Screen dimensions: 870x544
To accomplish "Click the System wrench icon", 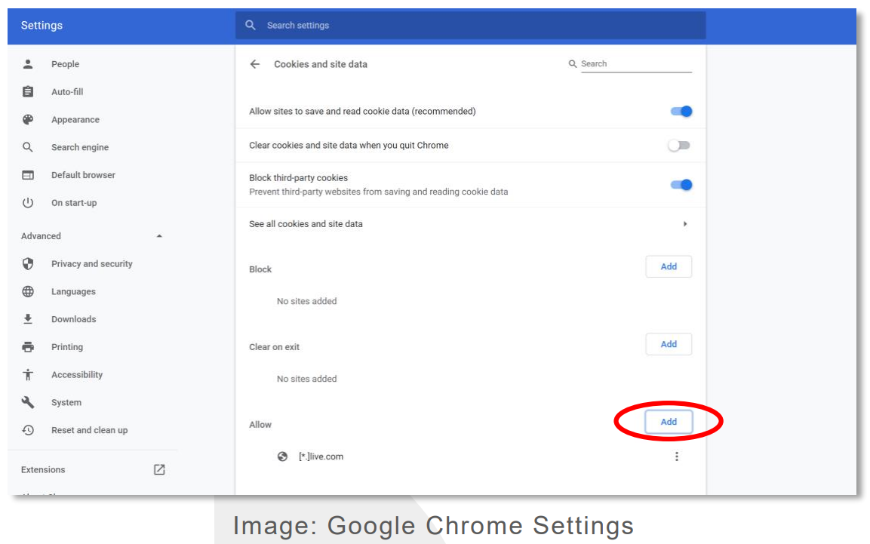I will (x=28, y=402).
